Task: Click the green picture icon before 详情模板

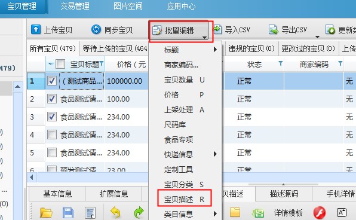Action: (x=258, y=213)
